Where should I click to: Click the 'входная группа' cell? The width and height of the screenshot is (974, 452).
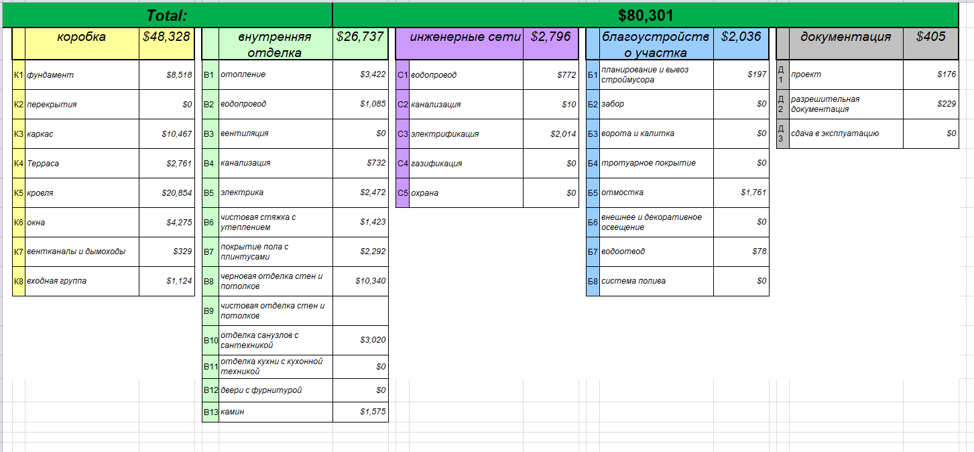click(82, 282)
